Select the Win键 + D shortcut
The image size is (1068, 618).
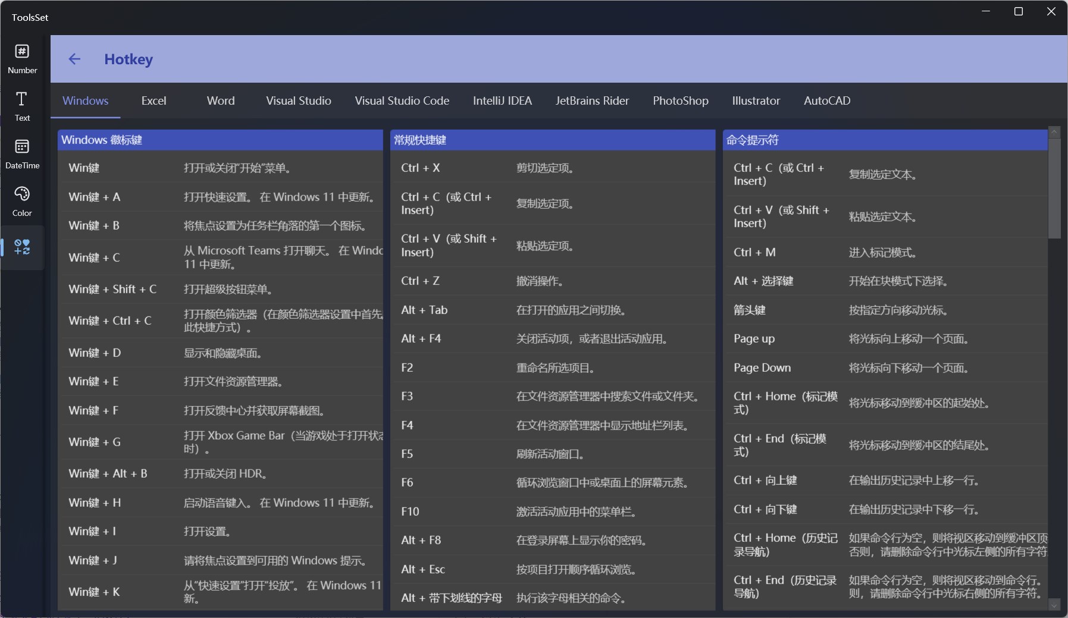[221, 353]
